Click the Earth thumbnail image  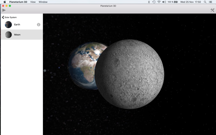pos(8,25)
